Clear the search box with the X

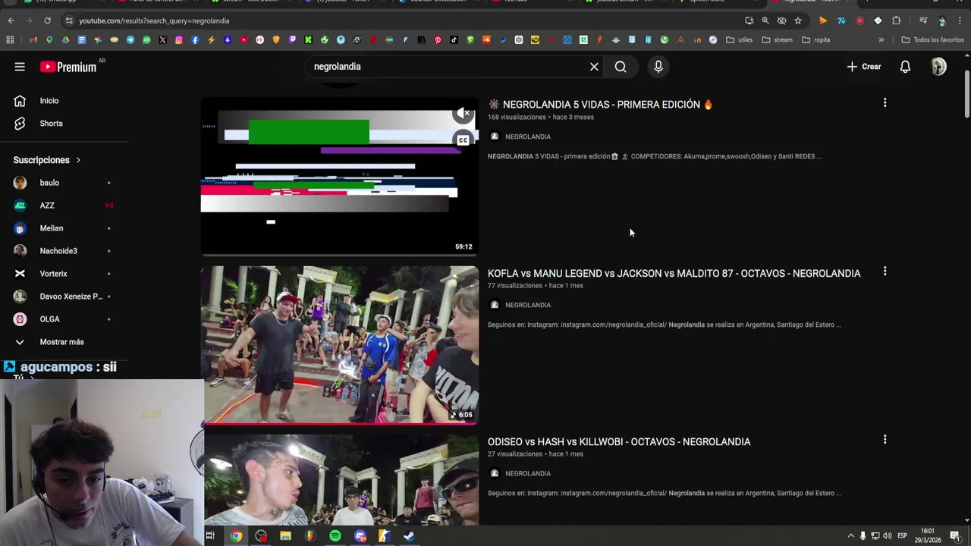(594, 67)
